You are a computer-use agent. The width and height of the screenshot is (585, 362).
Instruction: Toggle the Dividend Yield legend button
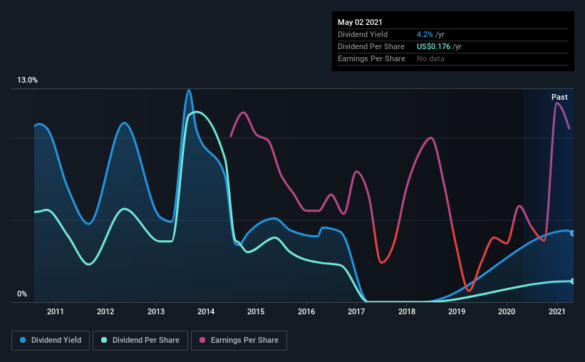51,341
